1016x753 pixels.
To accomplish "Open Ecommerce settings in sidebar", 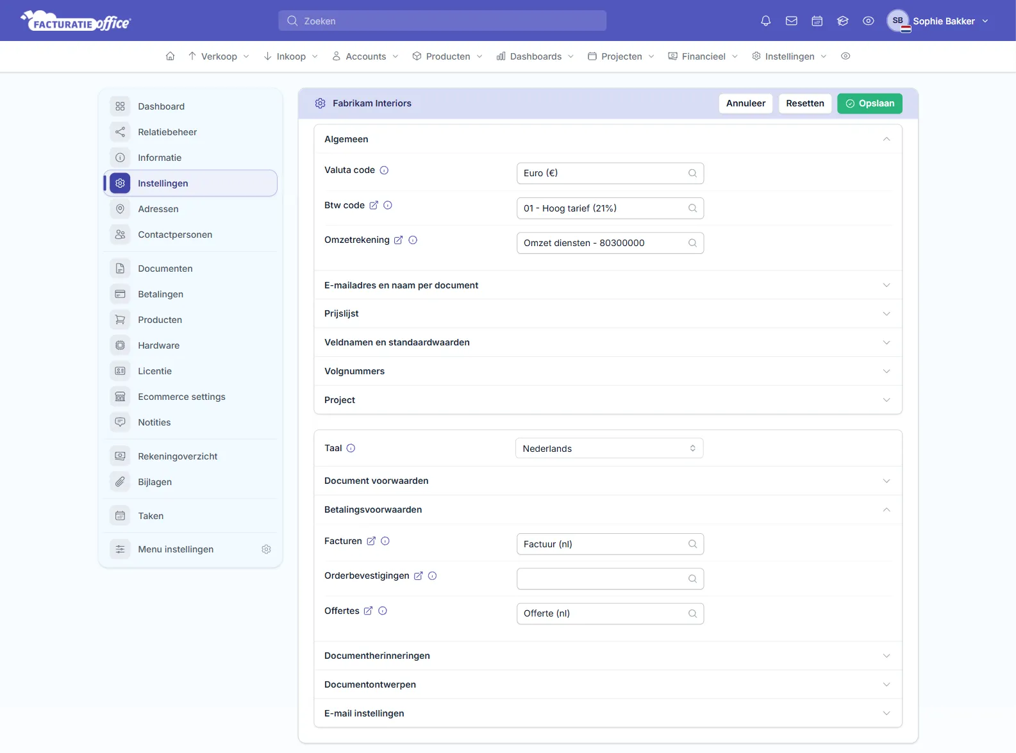I will click(x=190, y=397).
